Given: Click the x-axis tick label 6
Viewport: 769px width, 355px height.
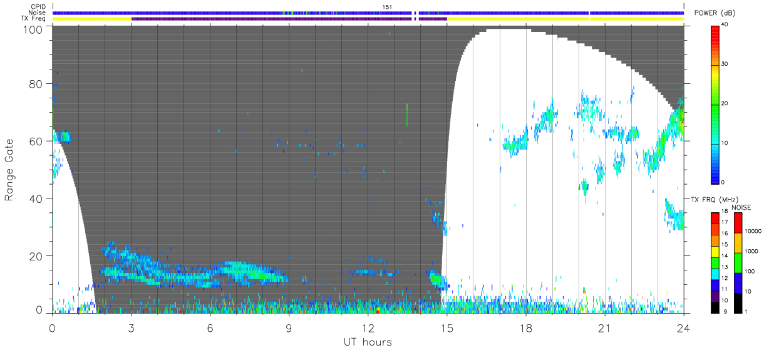Looking at the screenshot, I should pos(210,327).
